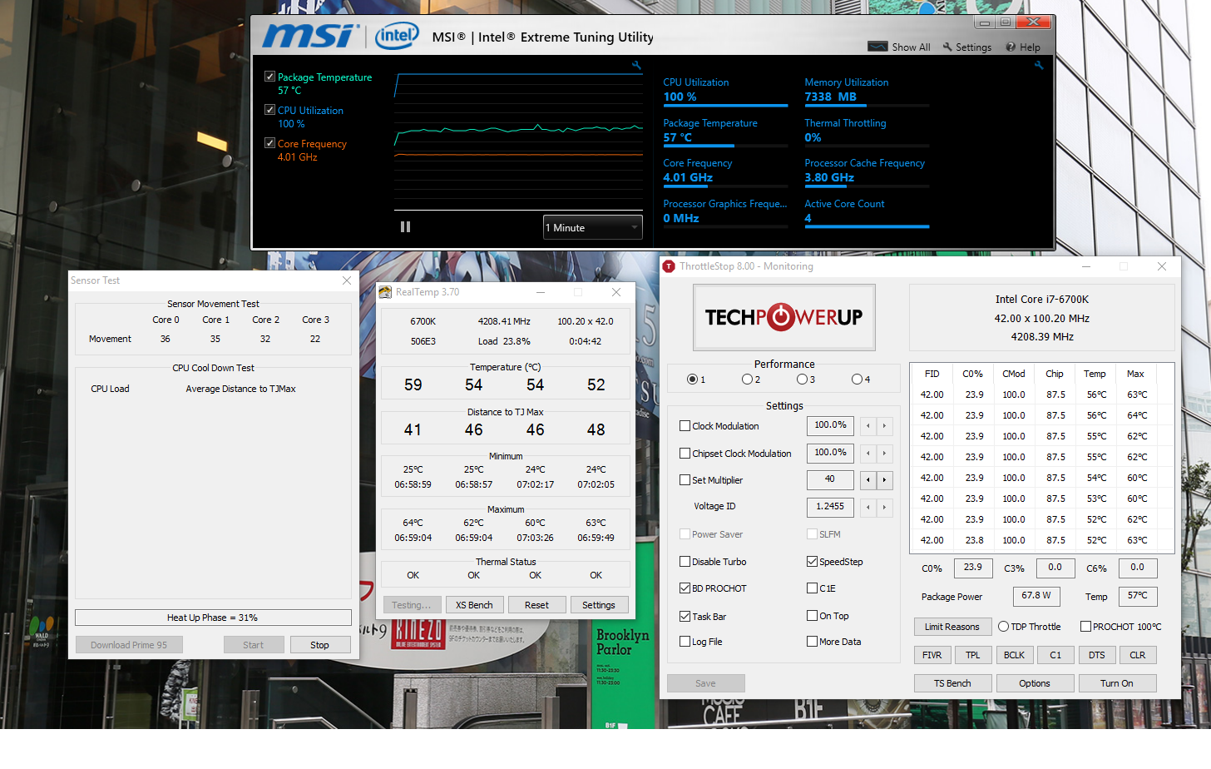Screen dimensions: 1211x769
Task: Open Help in Extreme Tuning Utility
Action: coord(1023,47)
